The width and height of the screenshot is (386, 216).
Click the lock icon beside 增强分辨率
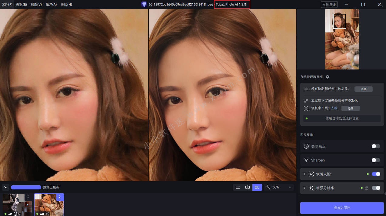367,188
